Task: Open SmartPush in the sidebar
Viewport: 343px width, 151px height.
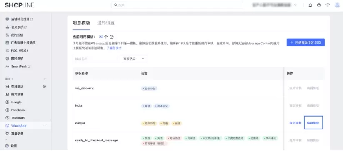Action: [18, 66]
